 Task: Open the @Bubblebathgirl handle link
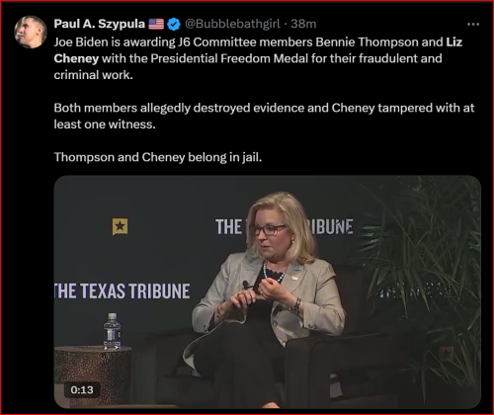232,24
